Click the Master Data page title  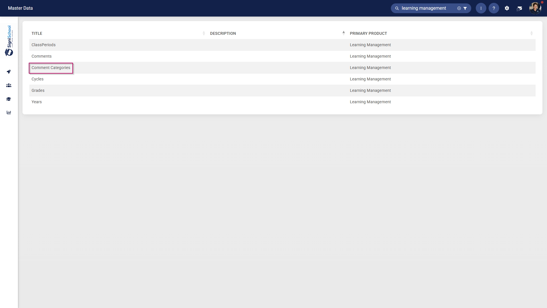click(x=20, y=8)
